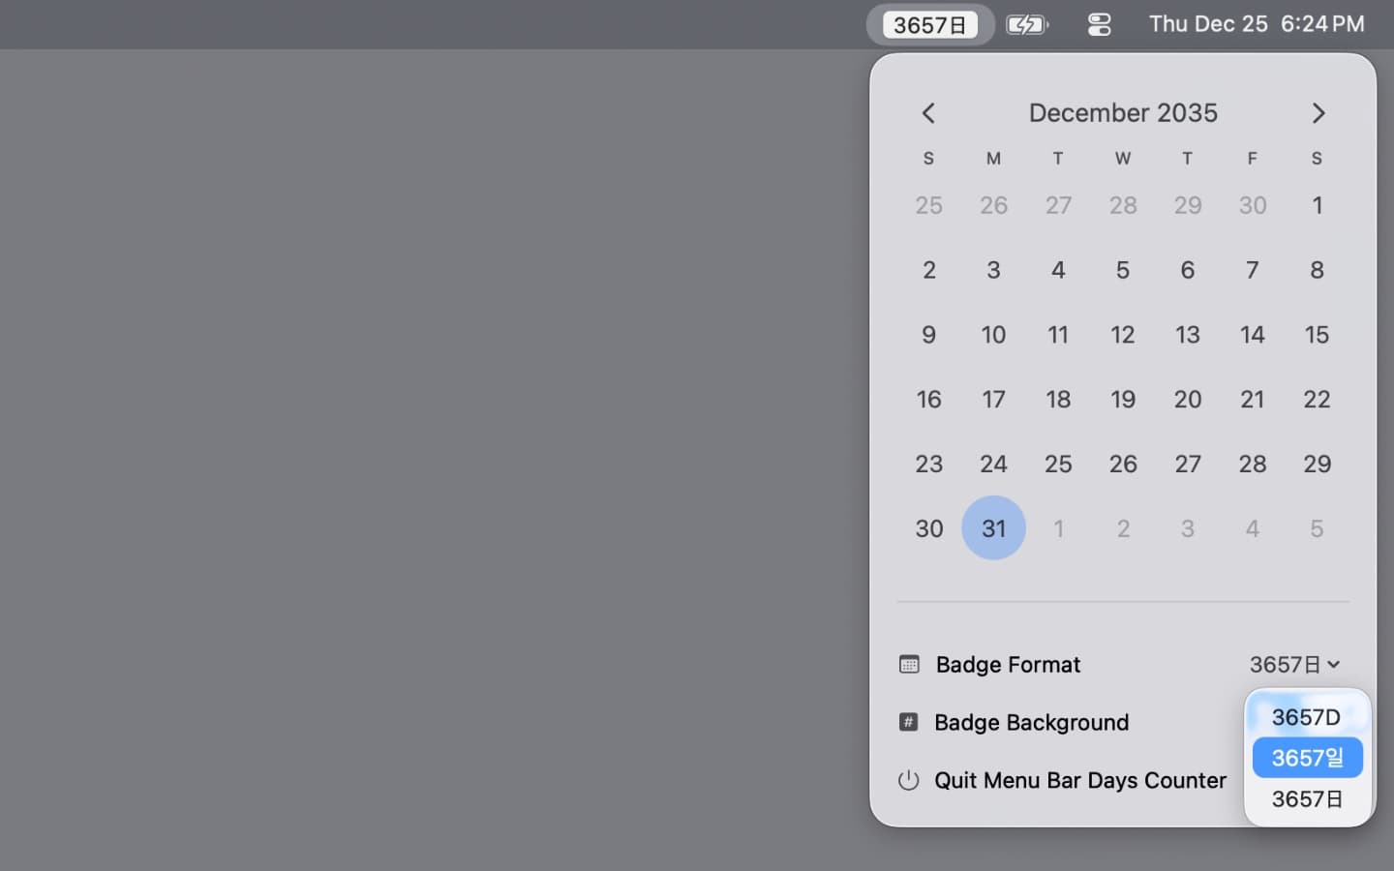This screenshot has width=1394, height=871.
Task: Go to previous month with left chevron
Action: pyautogui.click(x=927, y=113)
